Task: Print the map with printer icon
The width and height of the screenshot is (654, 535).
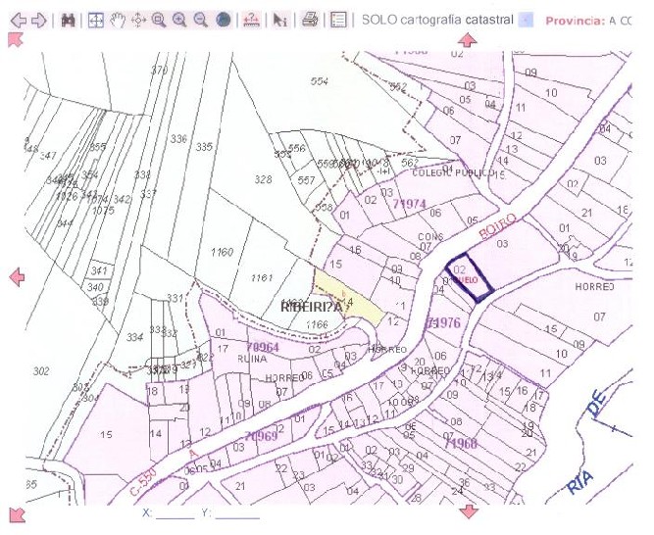Action: pos(310,20)
